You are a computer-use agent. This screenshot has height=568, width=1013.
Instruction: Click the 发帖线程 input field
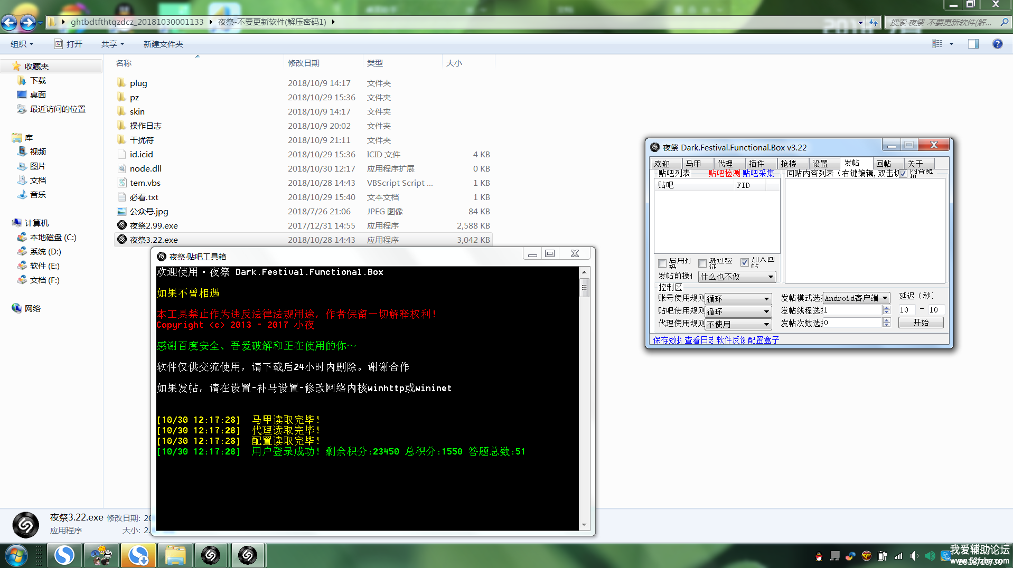[x=852, y=310]
